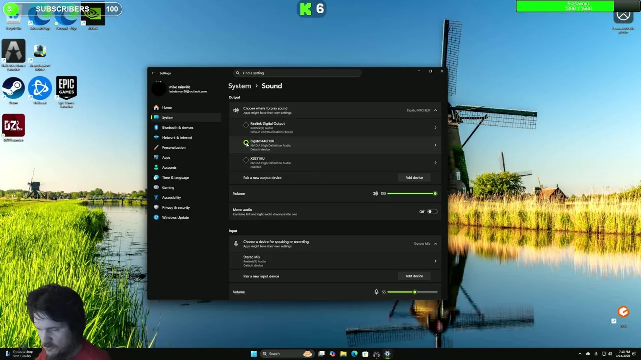This screenshot has height=360, width=641.
Task: Collapse the speaking or recording device section
Action: [435, 244]
